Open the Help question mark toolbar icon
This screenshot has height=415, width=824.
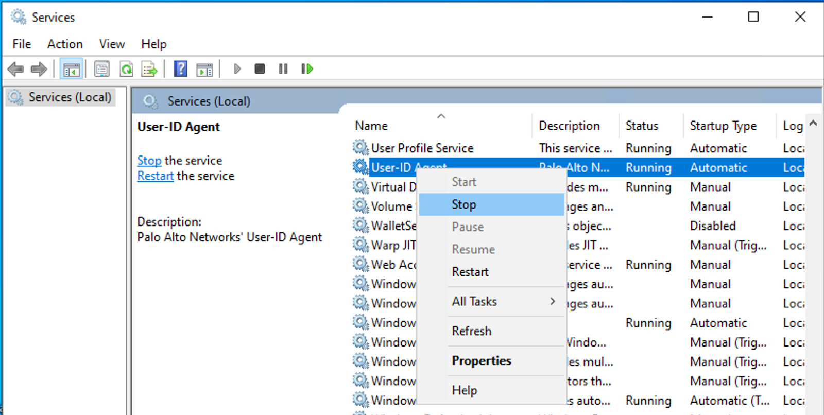pyautogui.click(x=181, y=69)
